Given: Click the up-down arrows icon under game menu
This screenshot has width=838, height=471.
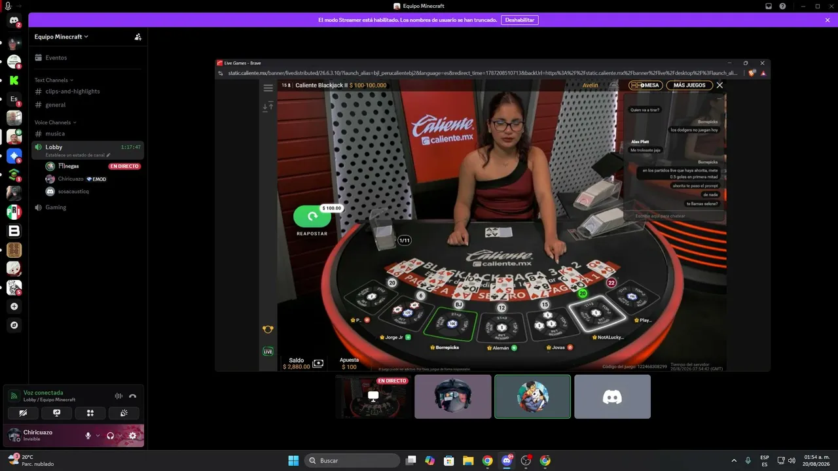Looking at the screenshot, I should coord(268,107).
